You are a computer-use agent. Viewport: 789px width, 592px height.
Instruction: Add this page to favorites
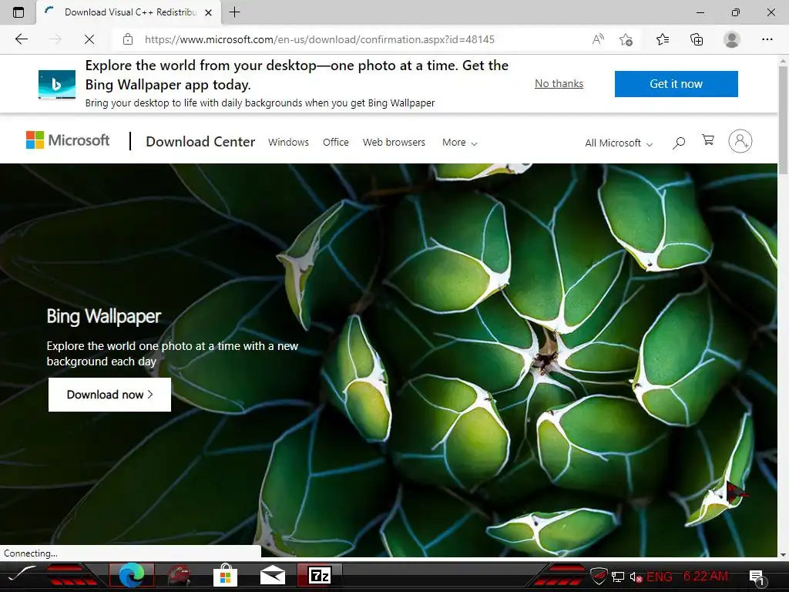pyautogui.click(x=626, y=39)
